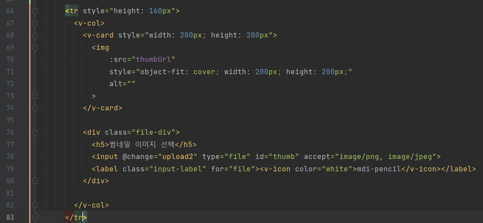Click line number 75 in the gutter
This screenshot has width=483, height=223.
coord(10,120)
